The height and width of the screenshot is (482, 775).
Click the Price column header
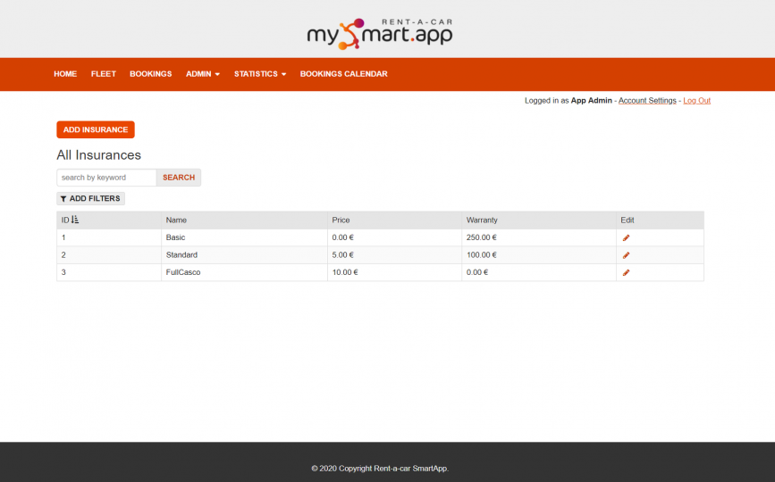(394, 220)
